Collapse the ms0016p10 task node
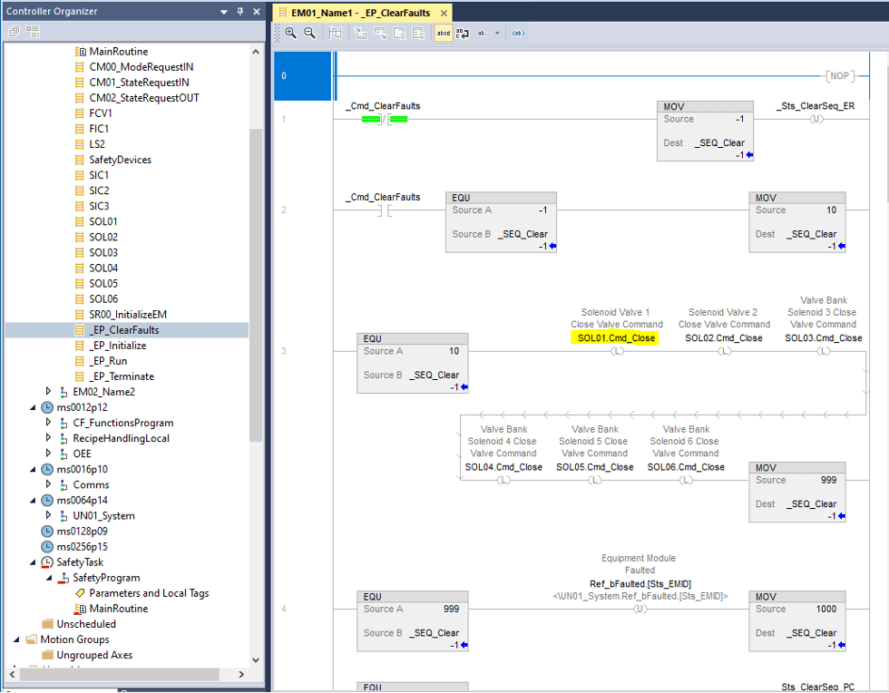This screenshot has height=693, width=889. (33, 469)
